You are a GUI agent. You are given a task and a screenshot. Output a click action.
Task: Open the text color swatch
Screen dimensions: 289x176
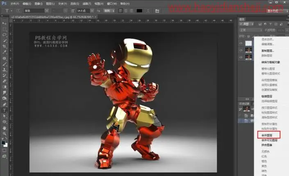pos(139,11)
